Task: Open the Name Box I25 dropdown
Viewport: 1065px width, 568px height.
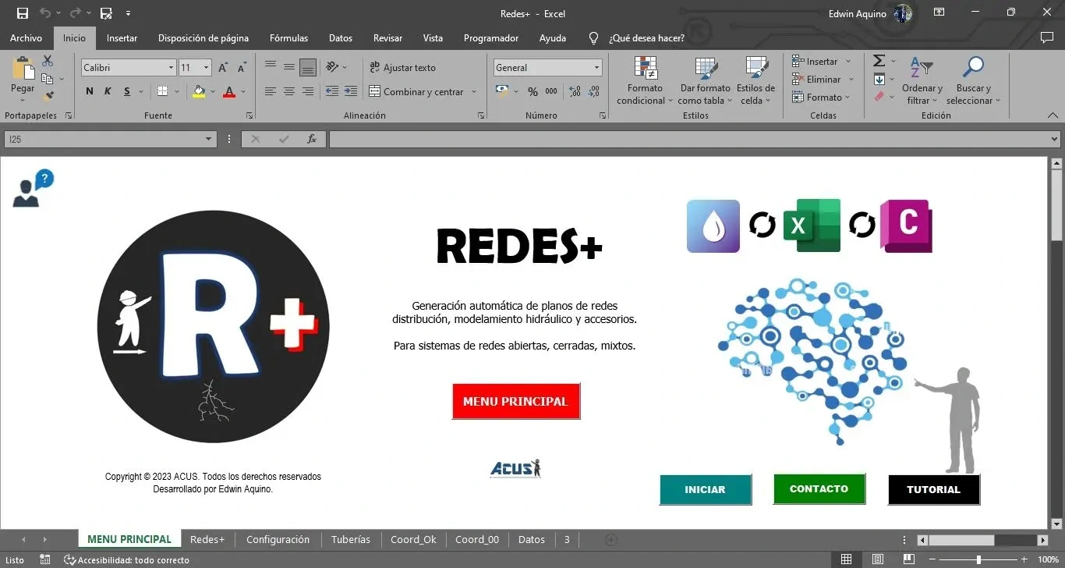Action: click(208, 139)
